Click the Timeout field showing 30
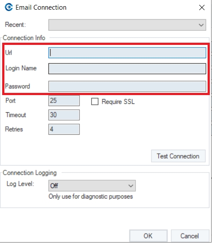This screenshot has width=212, height=243. click(x=64, y=115)
